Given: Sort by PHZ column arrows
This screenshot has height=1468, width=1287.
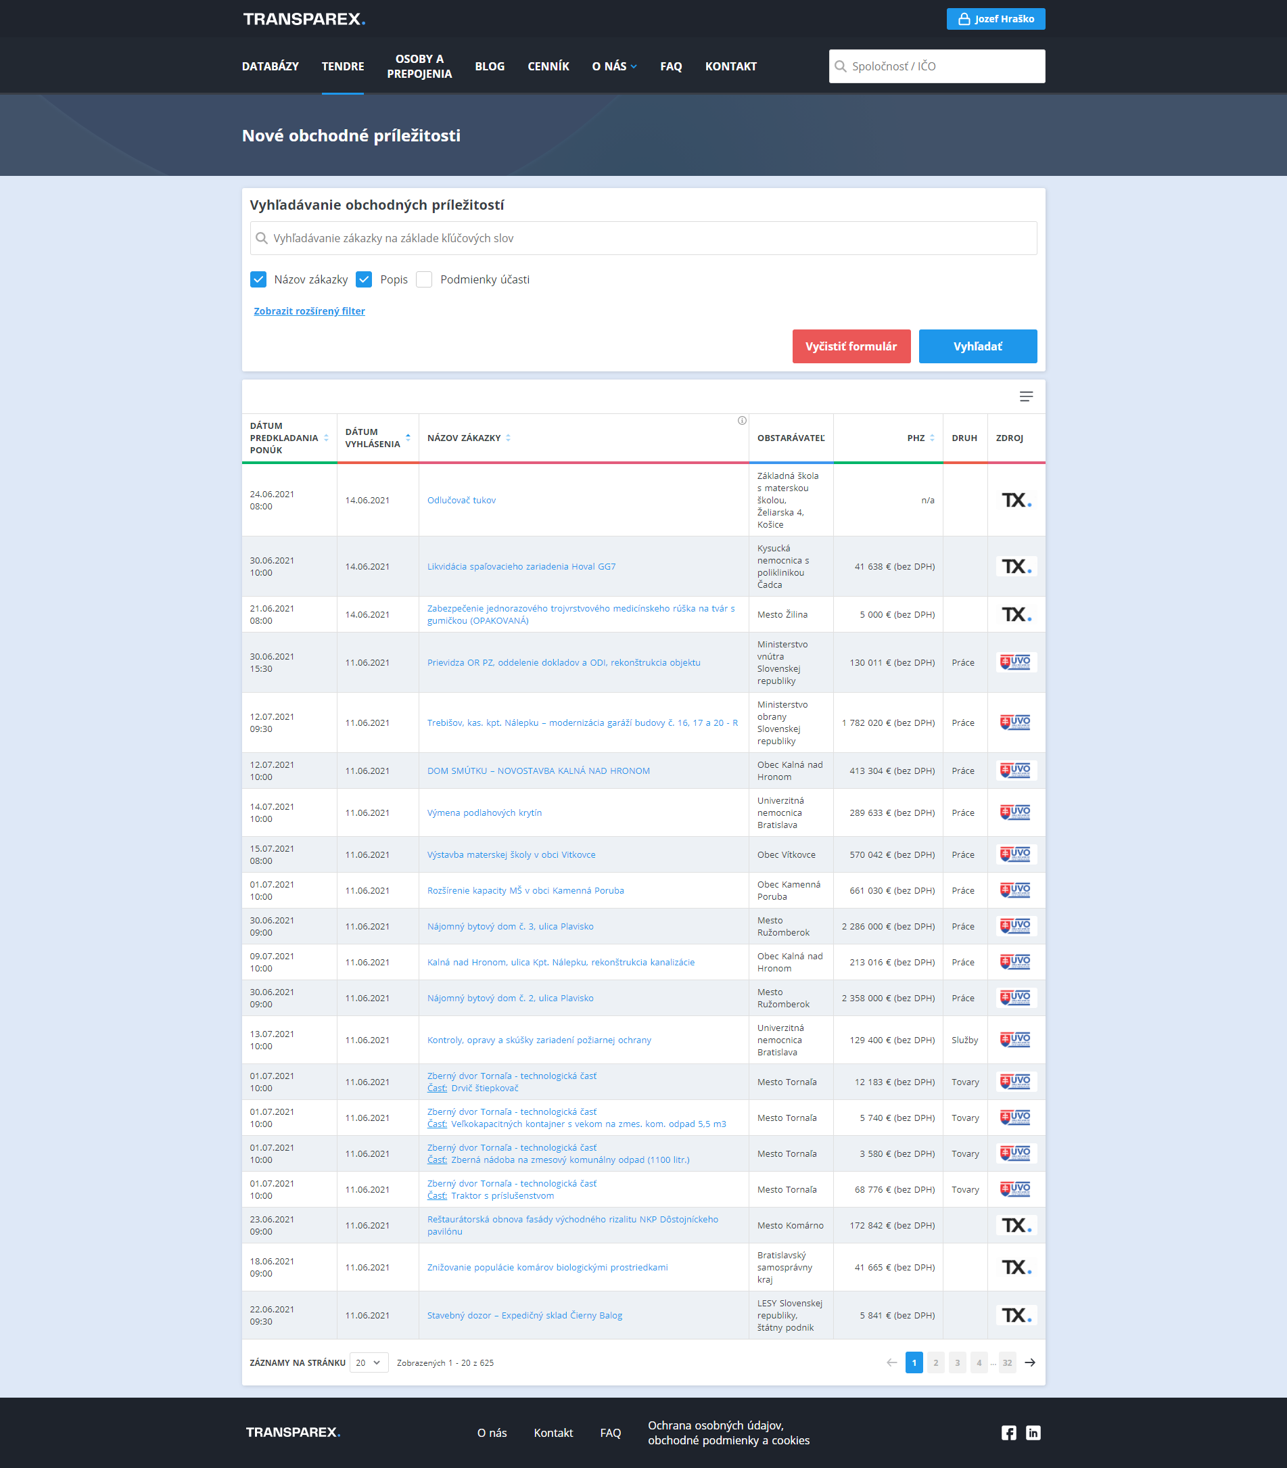Looking at the screenshot, I should (x=932, y=438).
